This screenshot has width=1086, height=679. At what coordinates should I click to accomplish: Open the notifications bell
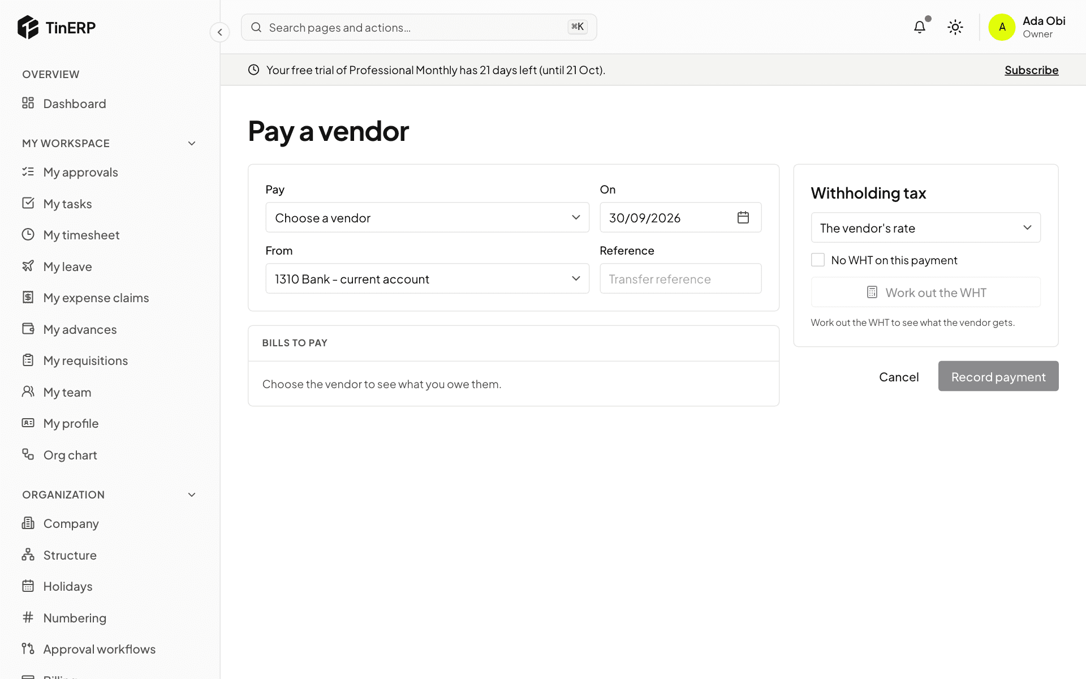920,27
